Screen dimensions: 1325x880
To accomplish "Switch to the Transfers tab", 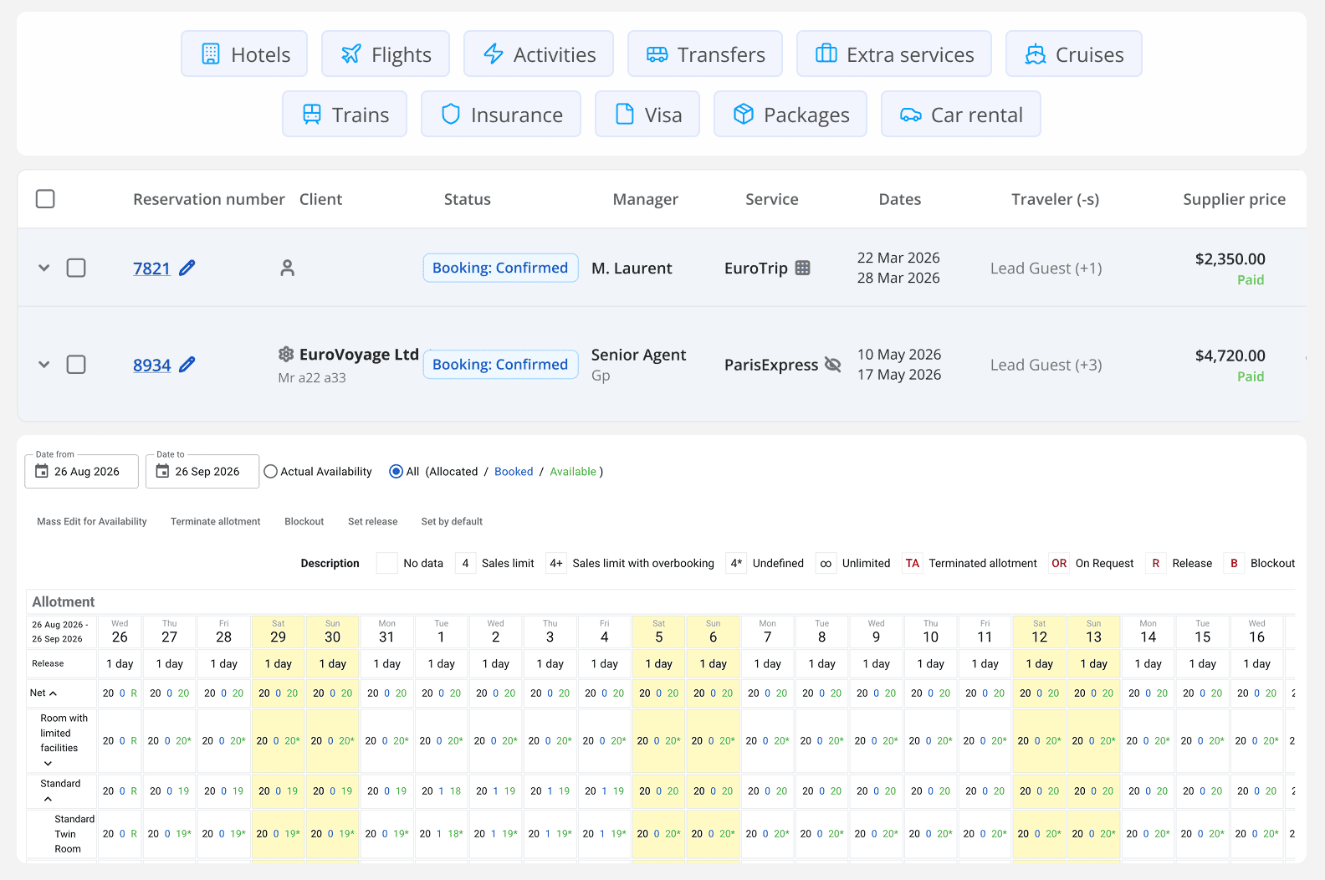I will (705, 54).
